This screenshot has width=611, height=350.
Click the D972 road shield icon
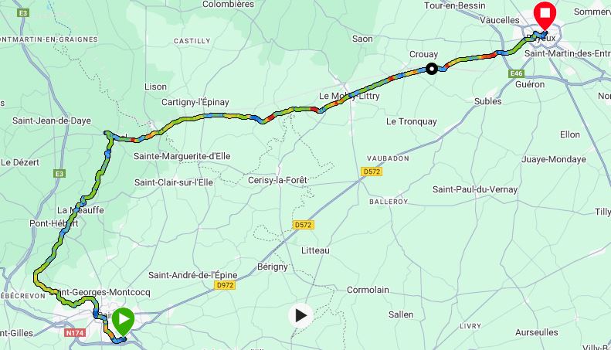coord(225,285)
